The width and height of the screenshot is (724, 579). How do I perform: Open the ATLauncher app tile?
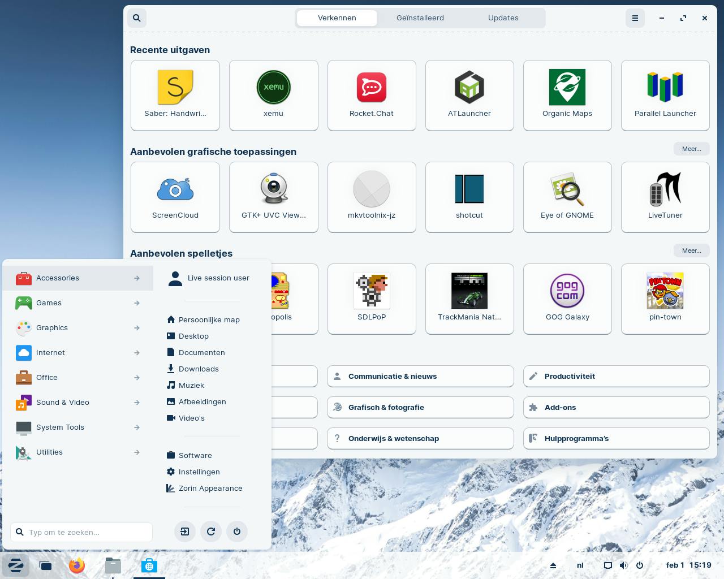click(x=469, y=96)
